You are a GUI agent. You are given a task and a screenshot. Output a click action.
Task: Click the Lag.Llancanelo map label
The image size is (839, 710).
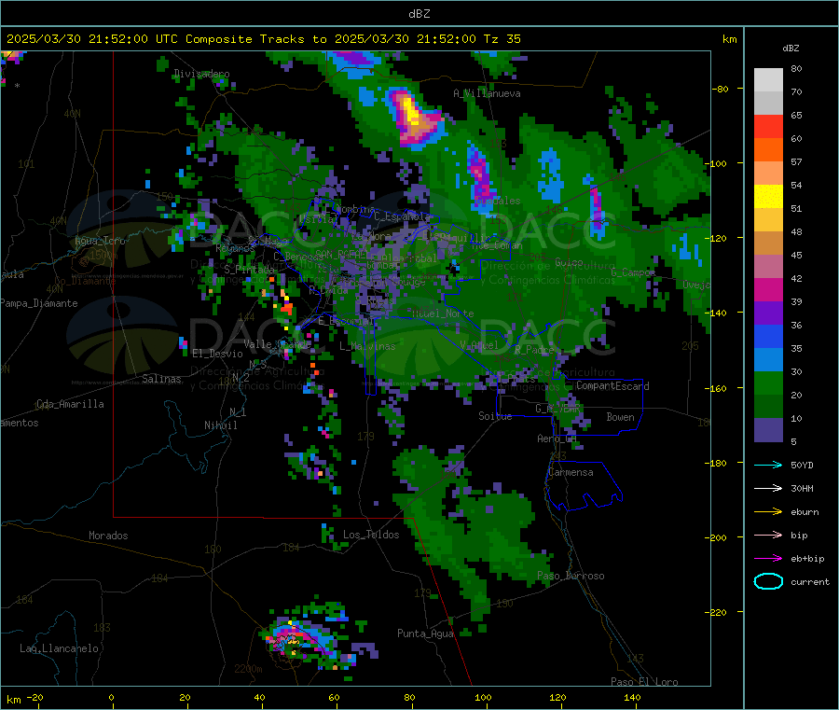[59, 648]
